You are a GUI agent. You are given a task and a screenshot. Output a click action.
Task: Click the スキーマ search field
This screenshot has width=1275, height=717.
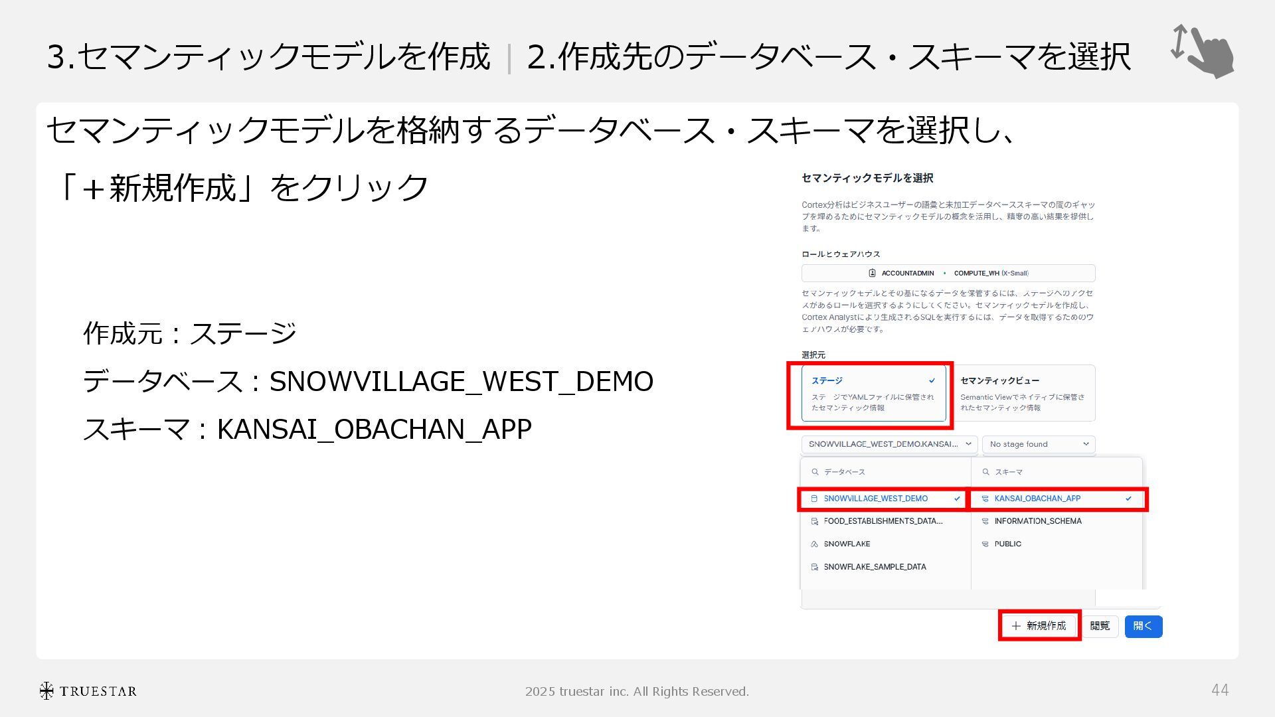(1057, 472)
